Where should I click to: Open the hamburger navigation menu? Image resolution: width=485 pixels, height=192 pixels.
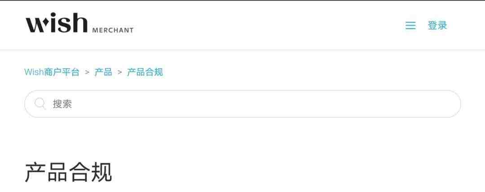[x=410, y=25]
